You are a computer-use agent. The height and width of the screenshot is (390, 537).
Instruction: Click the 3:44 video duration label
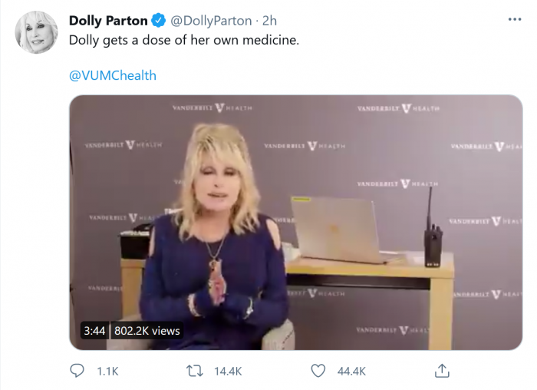(94, 331)
